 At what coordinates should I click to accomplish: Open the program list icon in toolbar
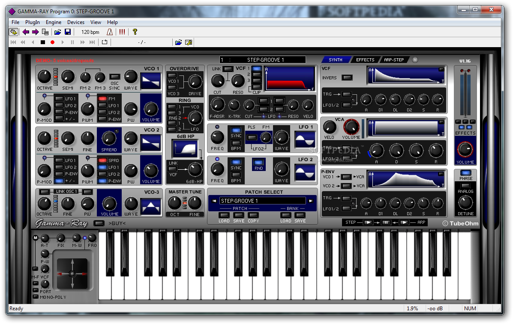coord(45,32)
